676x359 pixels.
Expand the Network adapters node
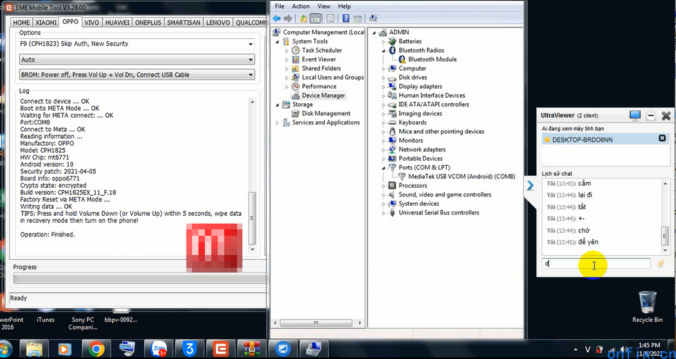click(x=383, y=149)
